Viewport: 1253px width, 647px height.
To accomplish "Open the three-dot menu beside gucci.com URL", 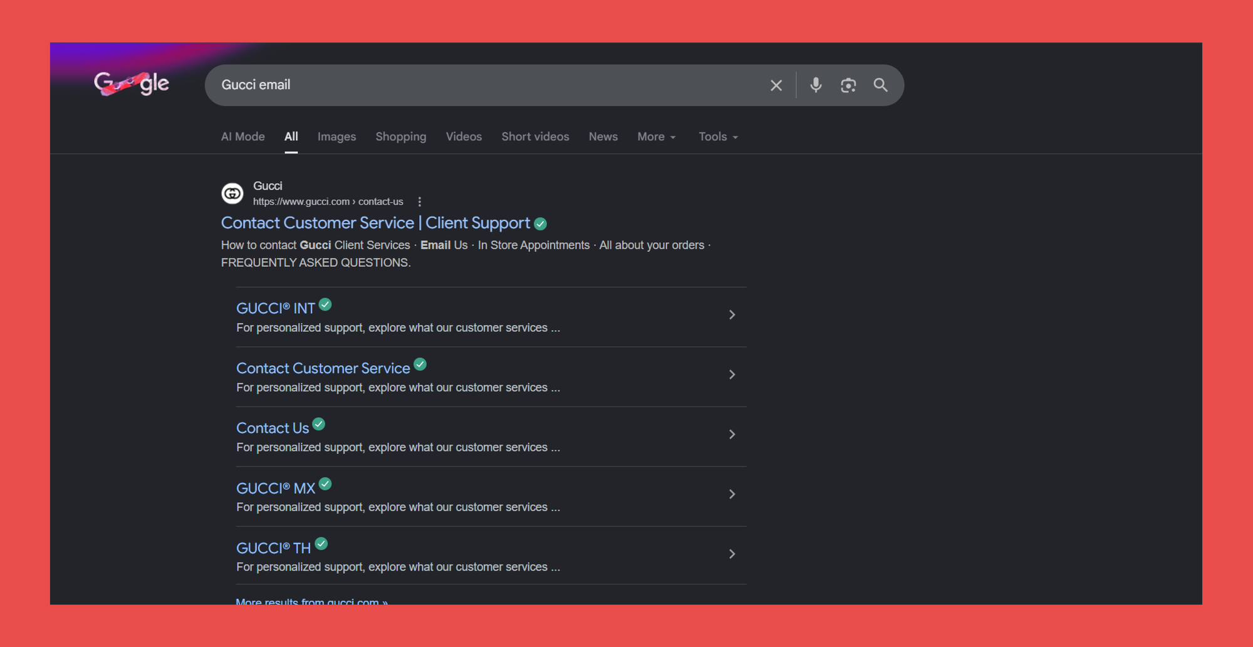I will [420, 202].
